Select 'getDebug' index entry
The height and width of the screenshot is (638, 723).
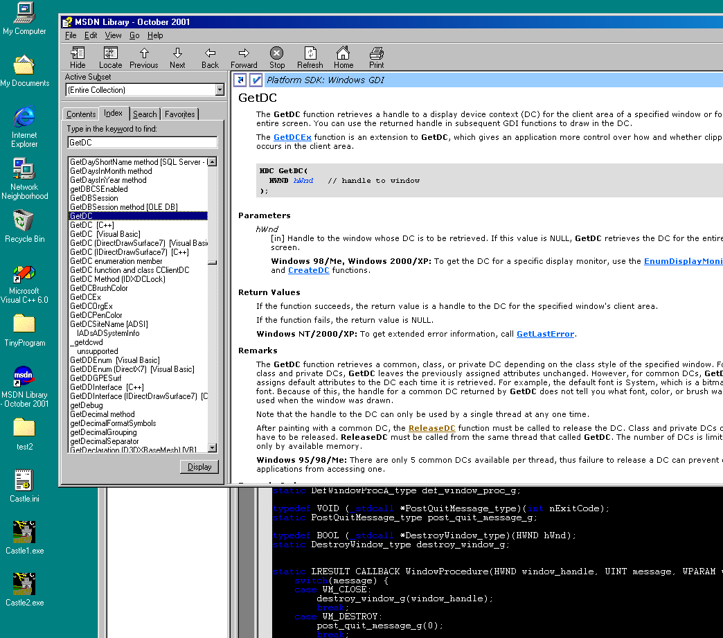click(87, 405)
